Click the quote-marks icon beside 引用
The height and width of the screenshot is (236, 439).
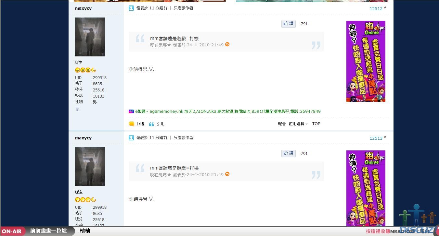[151, 124]
